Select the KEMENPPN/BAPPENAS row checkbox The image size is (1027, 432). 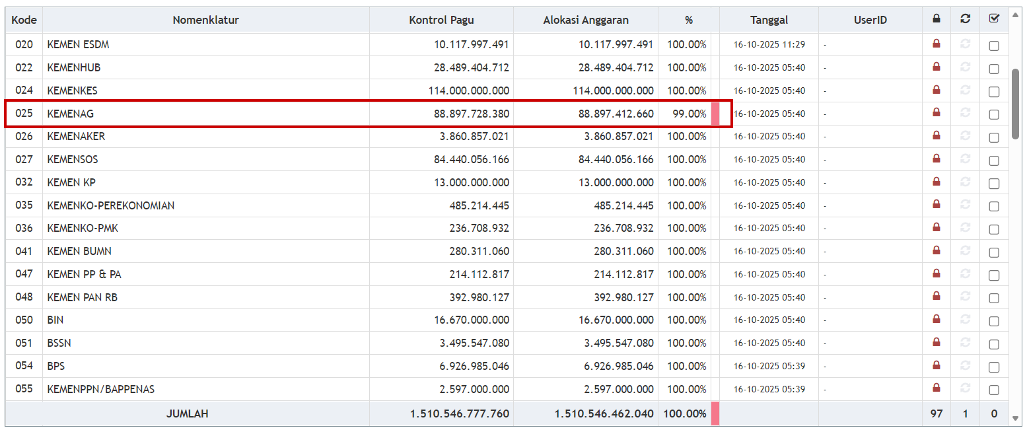(994, 389)
